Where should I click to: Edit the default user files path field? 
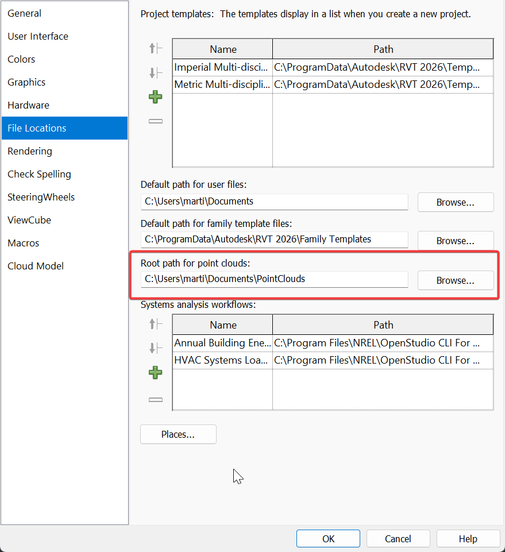275,202
